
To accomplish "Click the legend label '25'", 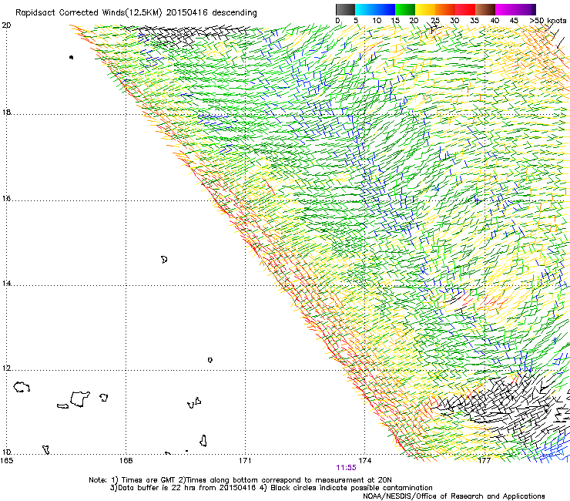I will click(435, 20).
